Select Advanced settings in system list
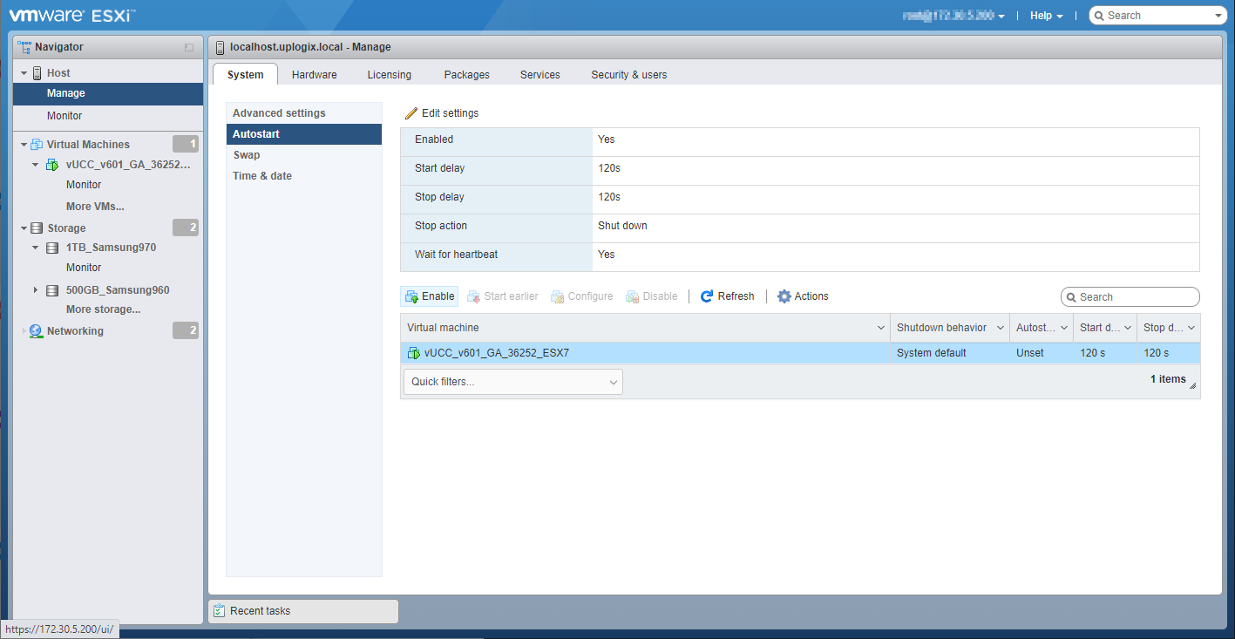The image size is (1235, 639). [x=279, y=113]
